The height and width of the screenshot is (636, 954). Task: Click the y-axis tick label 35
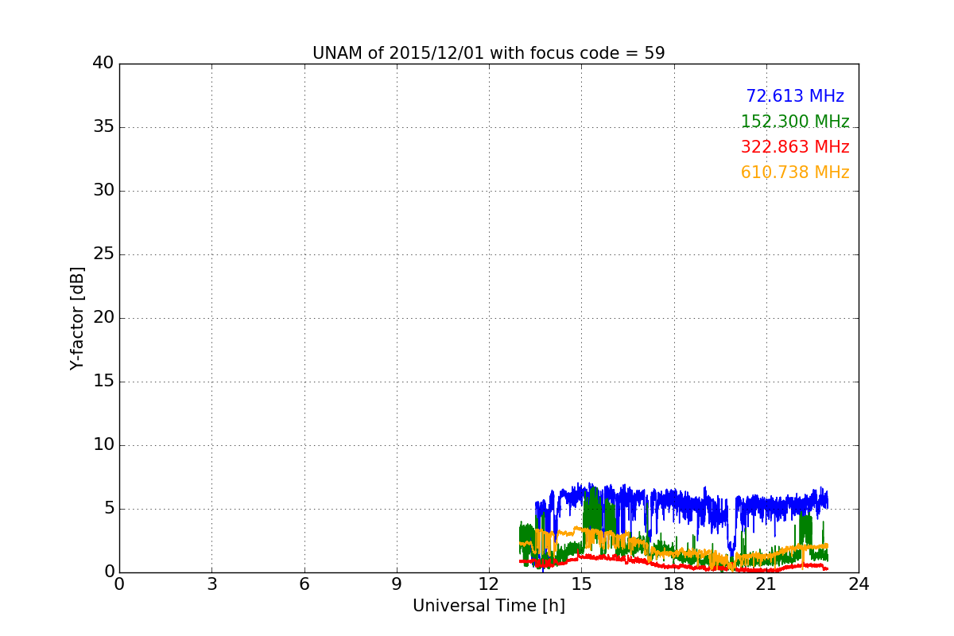point(103,127)
